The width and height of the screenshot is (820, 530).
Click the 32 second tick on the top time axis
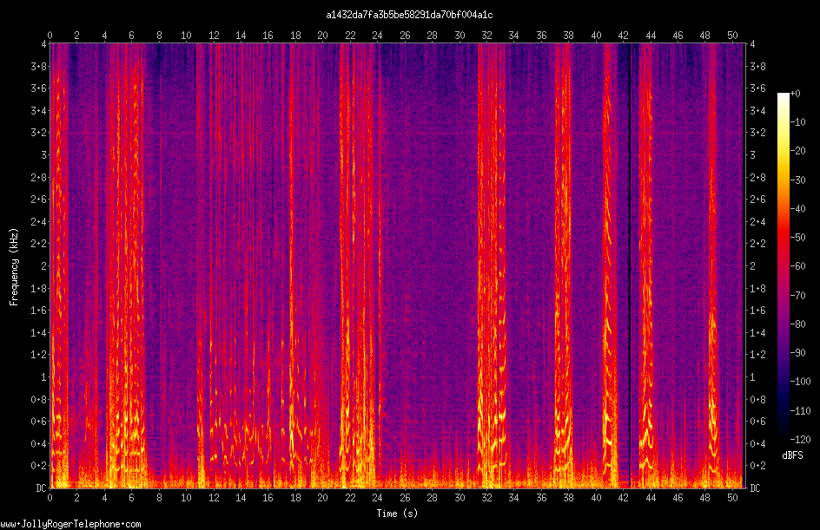[x=486, y=36]
